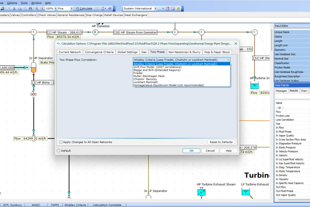Enable Apply Changes to All Open Networks

coord(61,142)
